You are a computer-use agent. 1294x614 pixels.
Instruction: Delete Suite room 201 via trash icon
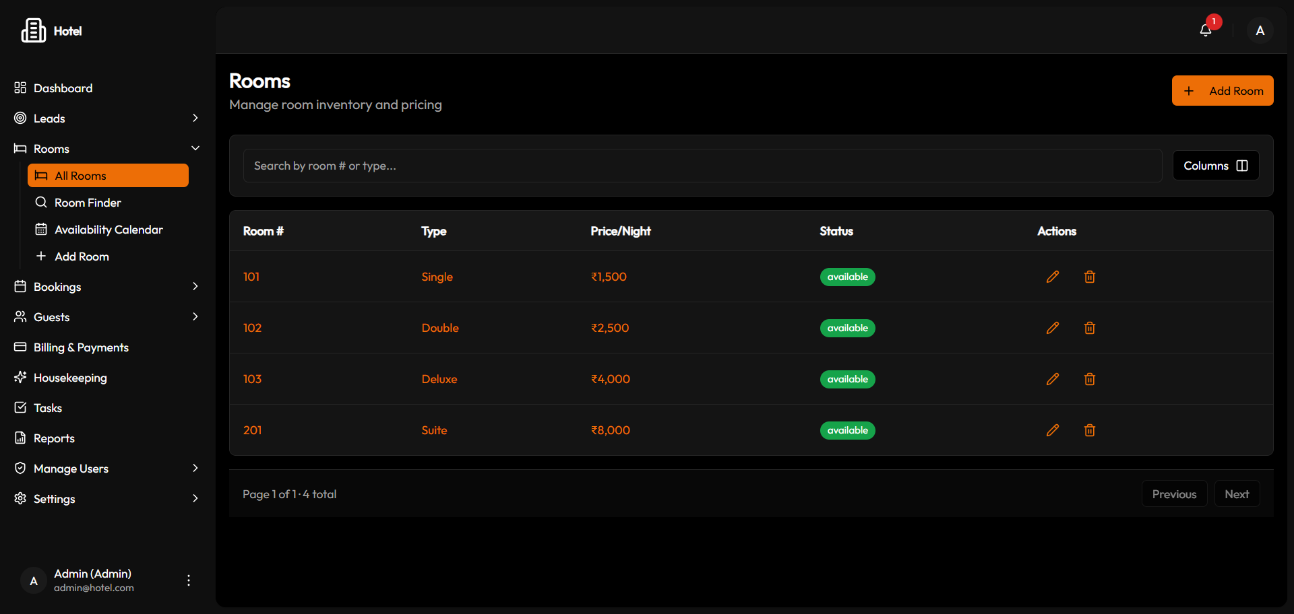pyautogui.click(x=1089, y=430)
